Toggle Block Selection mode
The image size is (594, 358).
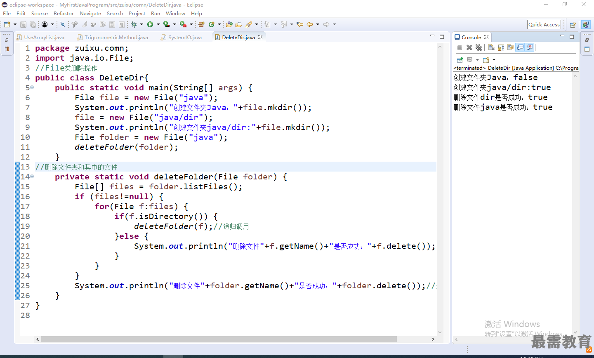tap(112, 24)
